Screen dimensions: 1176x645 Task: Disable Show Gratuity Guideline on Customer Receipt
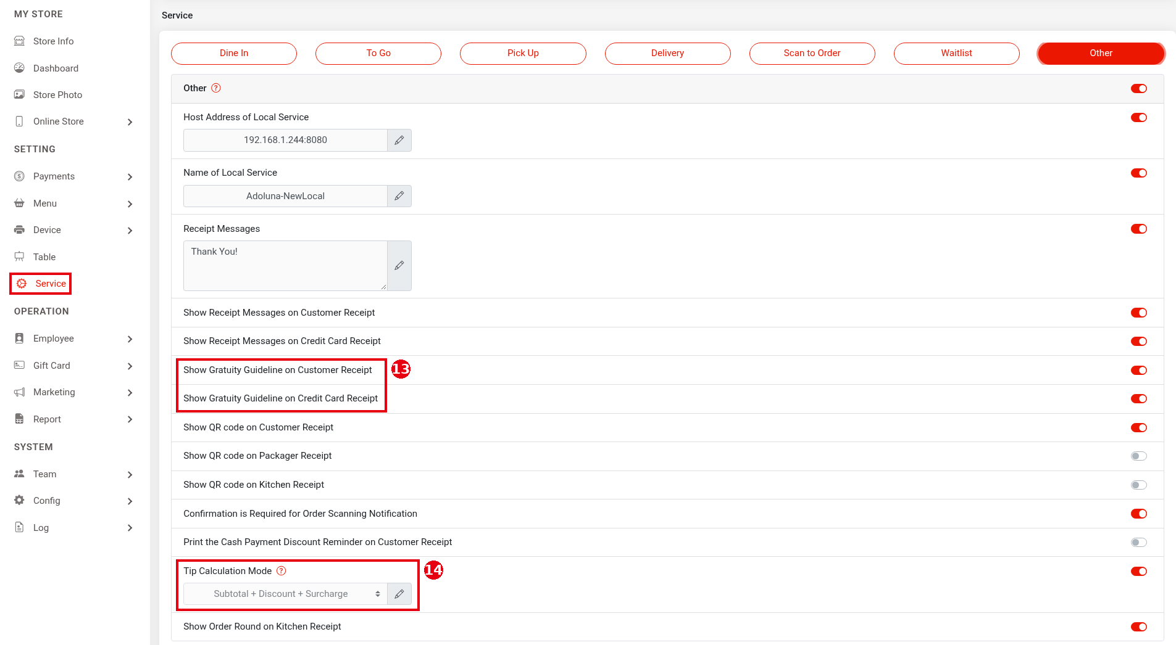tap(1139, 370)
